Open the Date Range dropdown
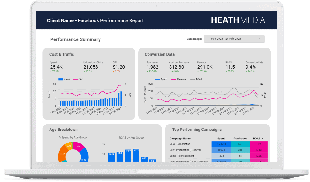 [234, 39]
